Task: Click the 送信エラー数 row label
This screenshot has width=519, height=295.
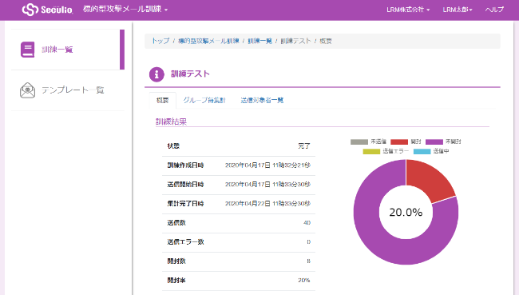Action: click(x=185, y=242)
